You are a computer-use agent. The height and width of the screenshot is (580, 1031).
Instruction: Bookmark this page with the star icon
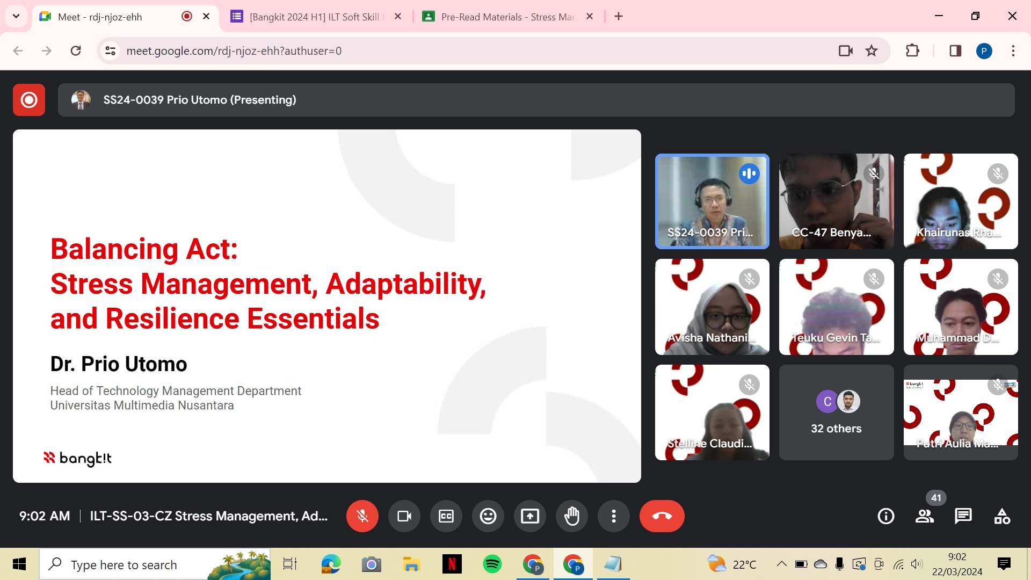[871, 51]
